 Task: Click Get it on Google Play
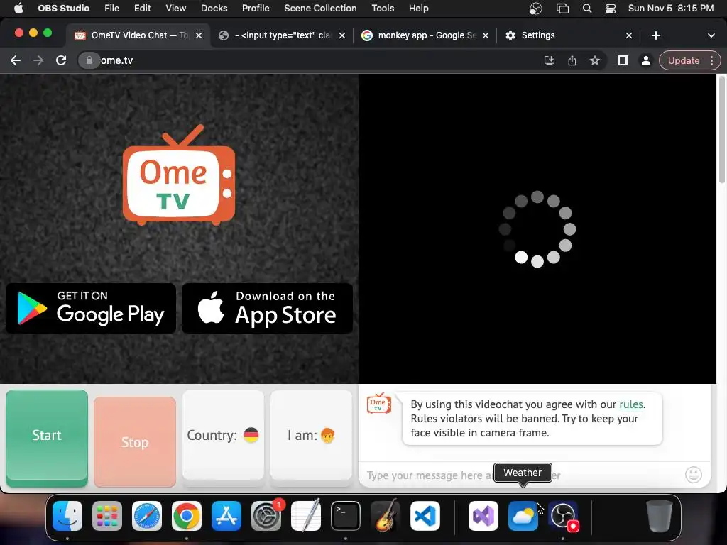coord(91,308)
